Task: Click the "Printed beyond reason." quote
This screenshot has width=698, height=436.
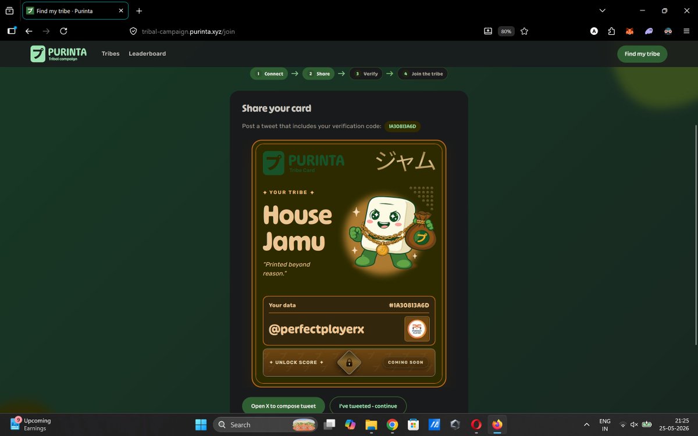Action: coord(287,269)
